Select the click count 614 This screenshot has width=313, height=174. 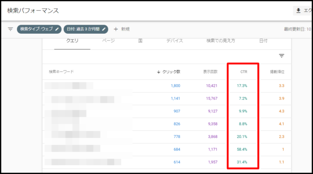(177, 162)
